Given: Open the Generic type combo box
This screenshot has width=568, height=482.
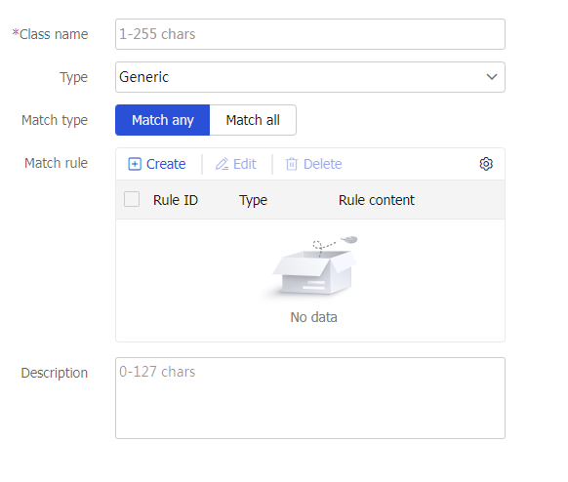Looking at the screenshot, I should pyautogui.click(x=310, y=77).
